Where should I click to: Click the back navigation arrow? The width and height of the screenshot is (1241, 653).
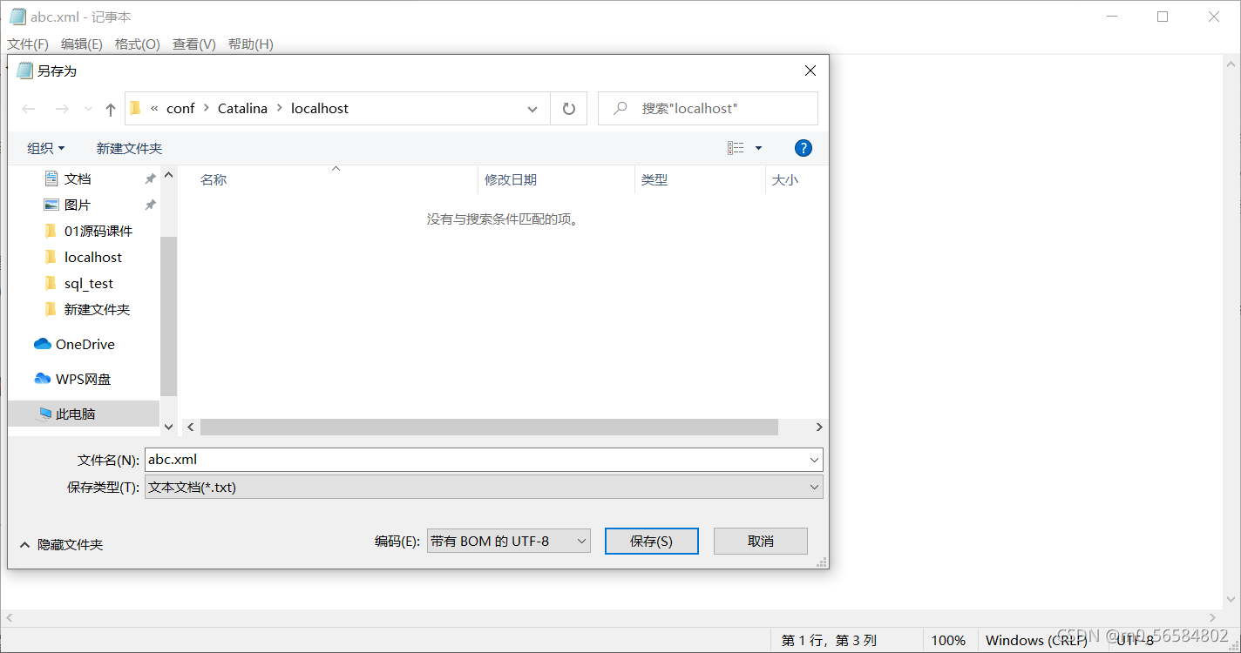coord(29,109)
